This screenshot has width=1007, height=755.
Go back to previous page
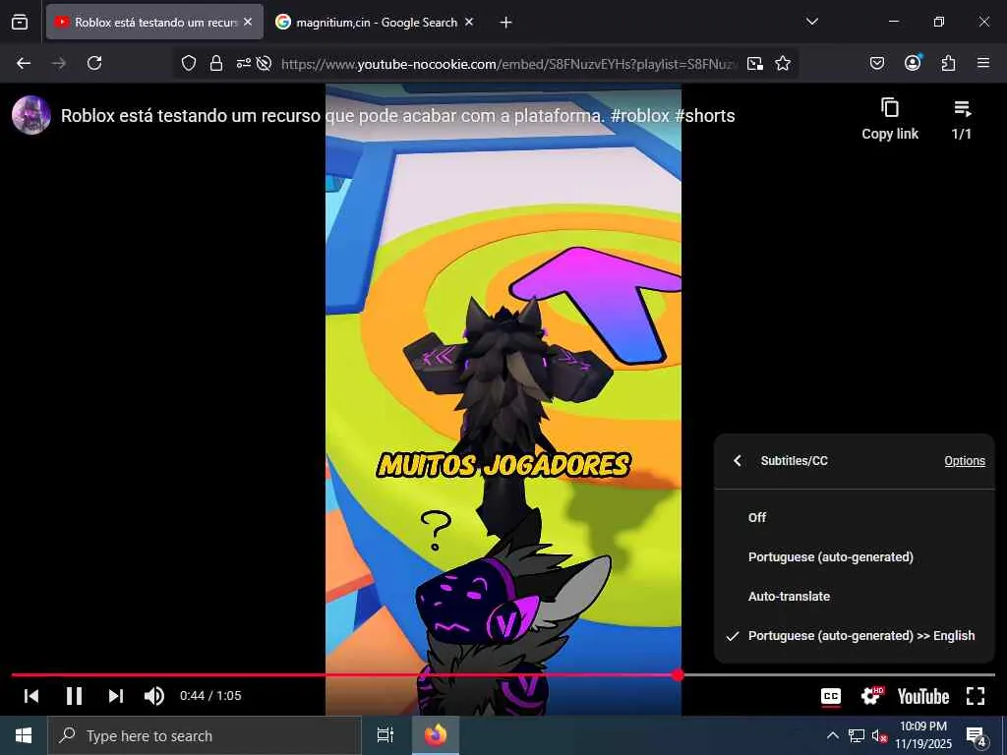pyautogui.click(x=24, y=63)
